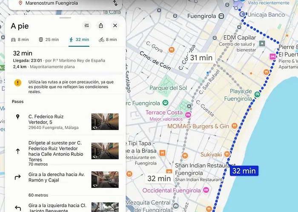The image size is (298, 212).
Task: Switch to the driving 8 min tab
Action: pos(20,39)
